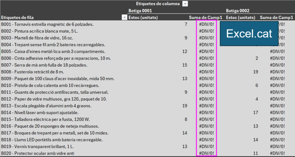The image size is (295, 157).
Task: Select row B003 - Martell de fibra de vidre
Action: click(37, 38)
